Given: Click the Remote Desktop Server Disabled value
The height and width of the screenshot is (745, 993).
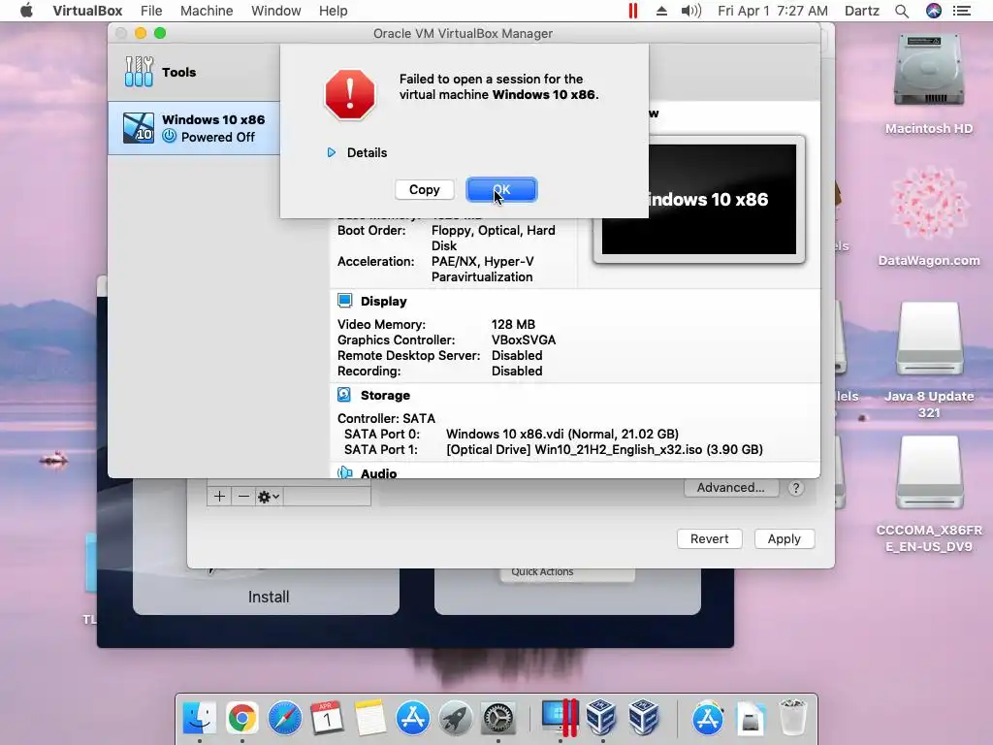Looking at the screenshot, I should (x=517, y=355).
